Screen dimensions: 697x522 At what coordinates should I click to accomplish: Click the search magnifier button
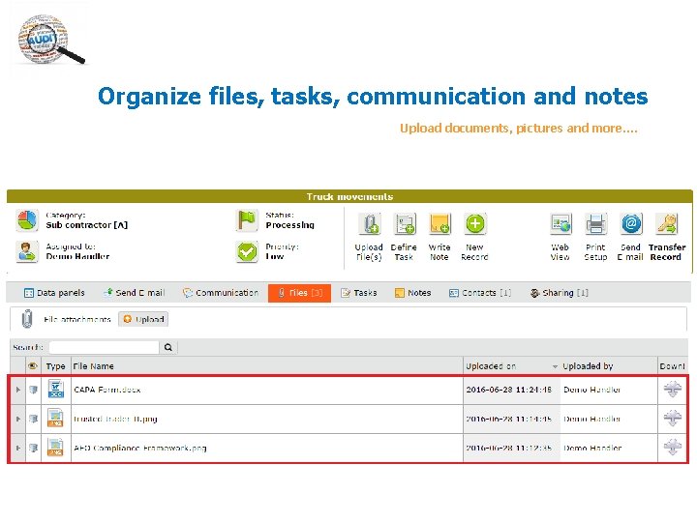click(x=168, y=348)
